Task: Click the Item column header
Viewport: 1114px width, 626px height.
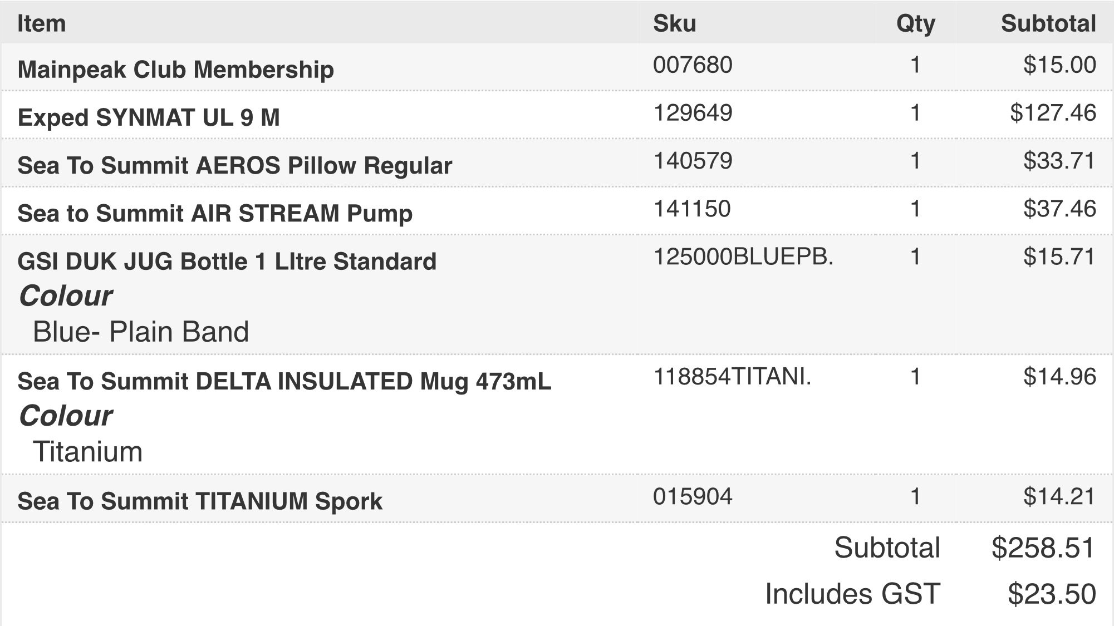Action: point(42,23)
